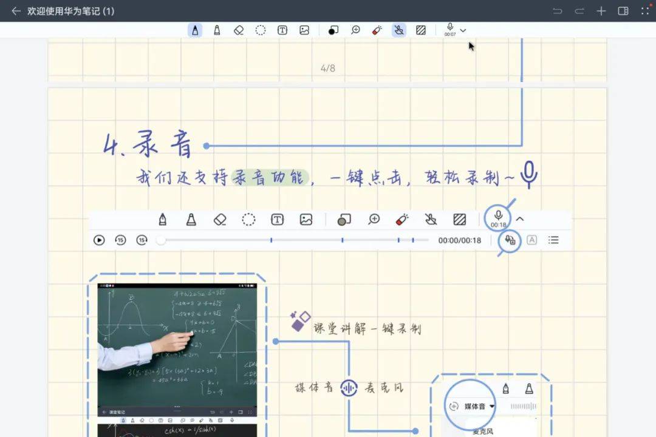Select the laser pointer tool in the top toolbar

click(x=377, y=30)
